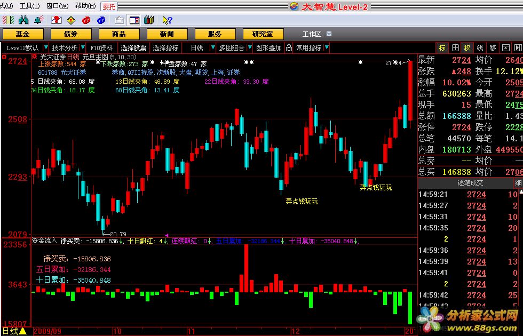The width and height of the screenshot is (523, 336).
Task: Open the books library icon
Action: (x=149, y=20)
